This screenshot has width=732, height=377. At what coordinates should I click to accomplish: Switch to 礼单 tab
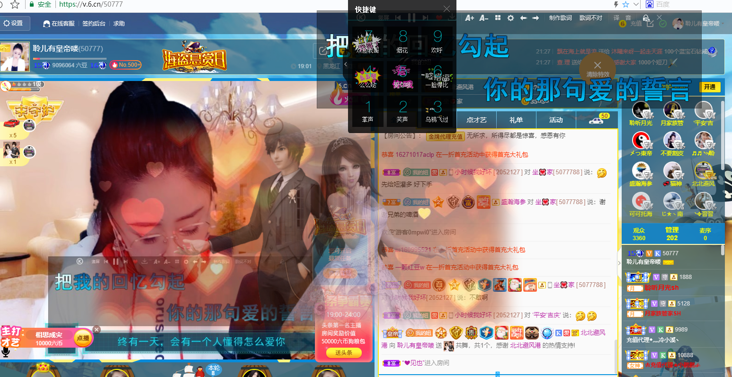(516, 120)
